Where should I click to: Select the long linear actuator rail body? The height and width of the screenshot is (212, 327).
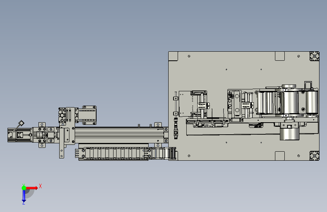[119, 135]
